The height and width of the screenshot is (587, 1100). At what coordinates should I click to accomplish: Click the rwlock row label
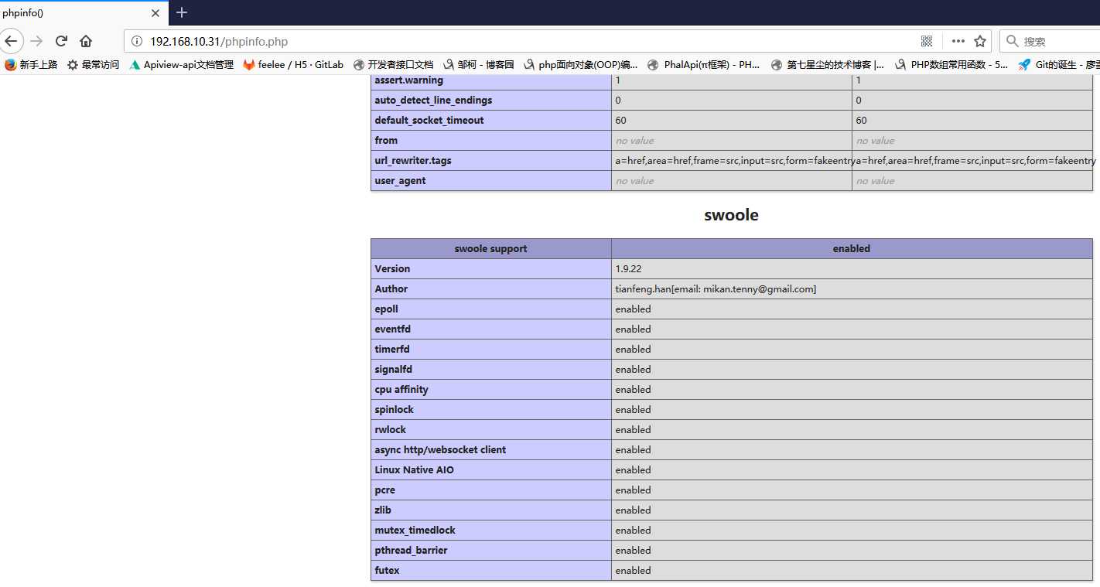tap(390, 429)
